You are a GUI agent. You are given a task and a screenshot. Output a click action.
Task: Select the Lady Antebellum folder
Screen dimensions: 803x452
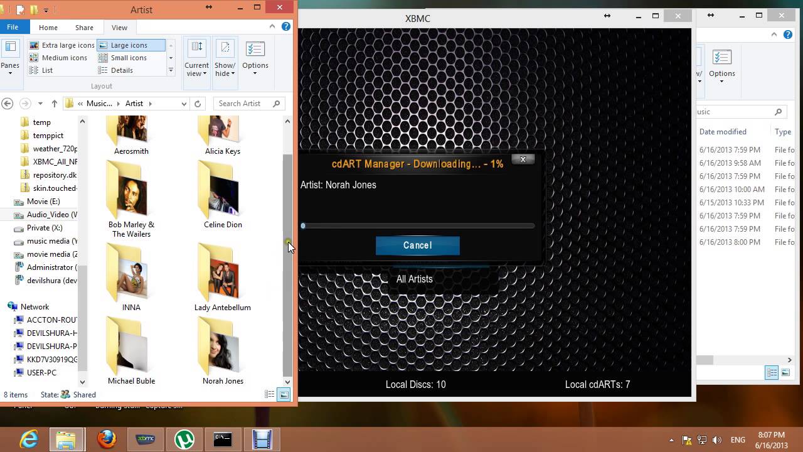coord(223,277)
